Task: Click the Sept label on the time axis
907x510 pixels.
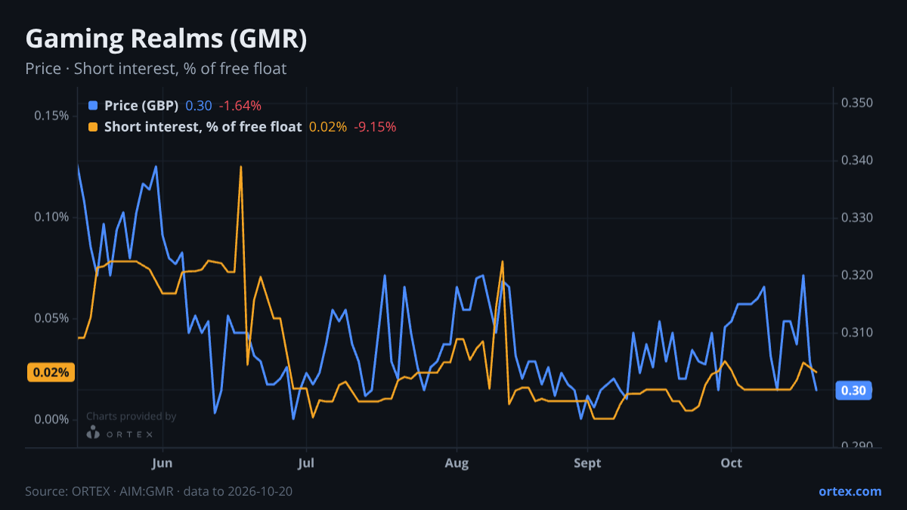Action: pyautogui.click(x=587, y=463)
